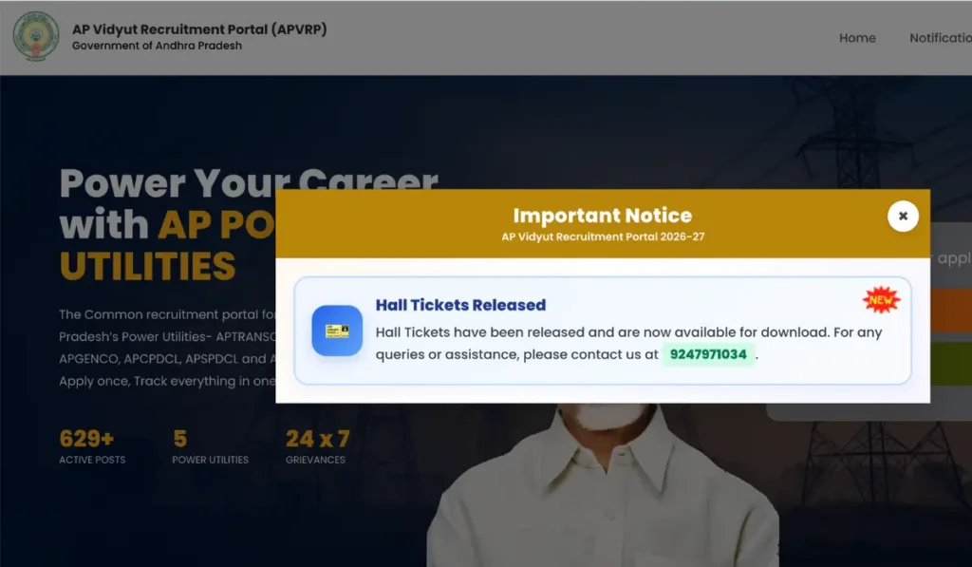Image resolution: width=972 pixels, height=567 pixels.
Task: Click the hall ticket card icon
Action: pos(337,331)
